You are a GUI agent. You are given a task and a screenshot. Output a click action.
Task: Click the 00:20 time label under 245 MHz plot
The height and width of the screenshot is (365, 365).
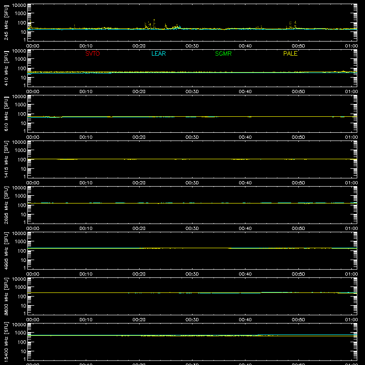point(139,46)
